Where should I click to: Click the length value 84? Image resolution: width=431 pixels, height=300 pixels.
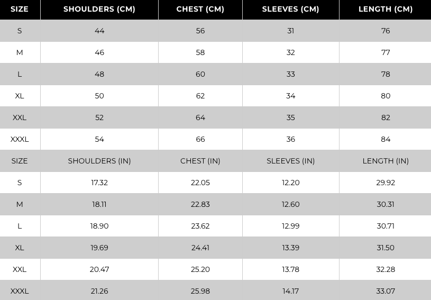pyautogui.click(x=386, y=139)
